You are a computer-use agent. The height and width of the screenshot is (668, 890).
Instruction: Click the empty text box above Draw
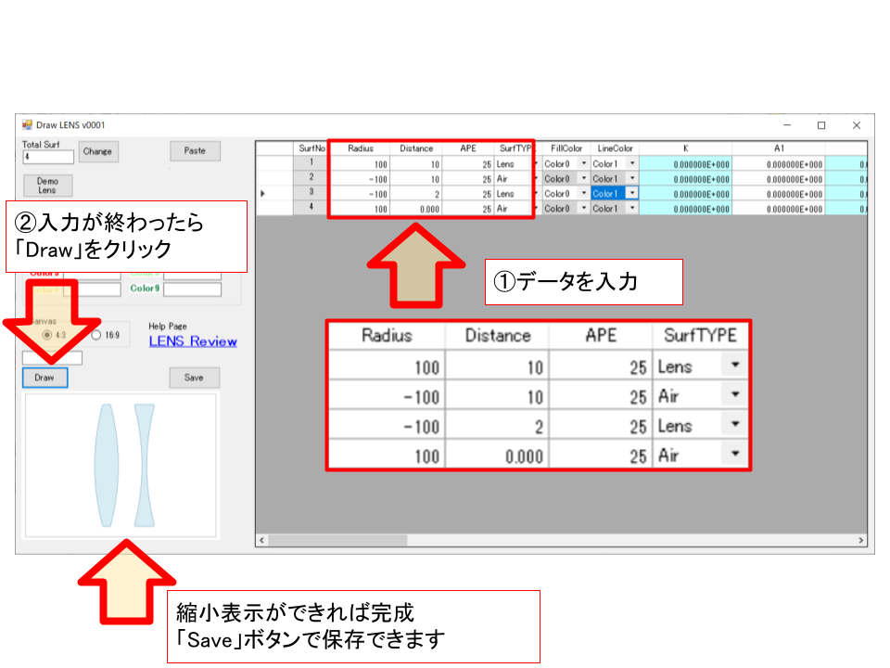click(x=52, y=358)
